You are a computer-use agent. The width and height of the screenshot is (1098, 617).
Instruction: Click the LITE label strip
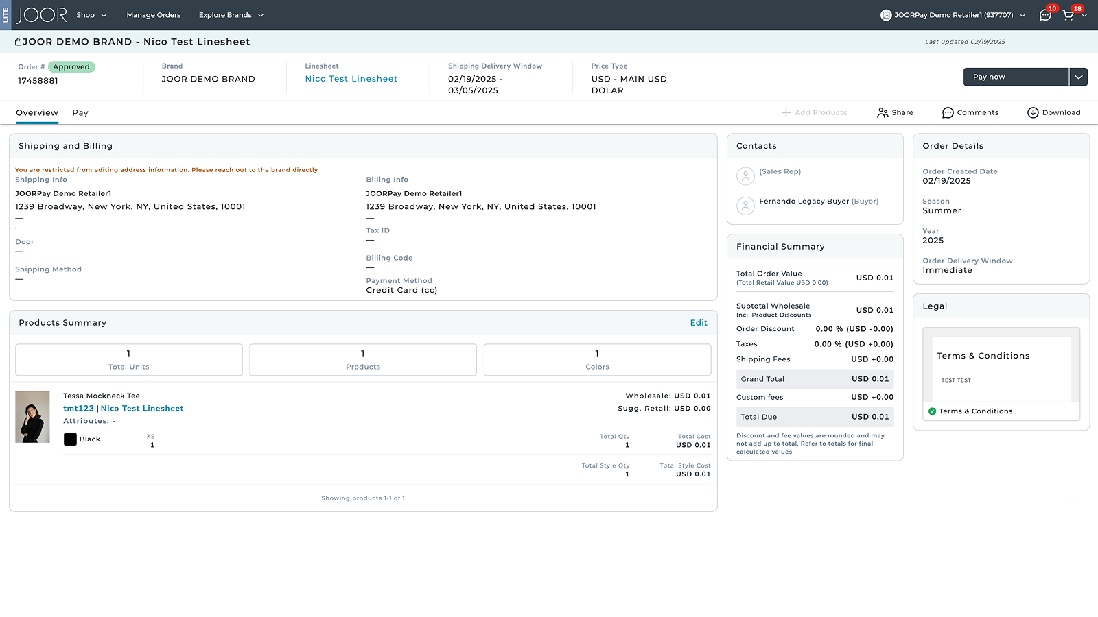coord(5,15)
